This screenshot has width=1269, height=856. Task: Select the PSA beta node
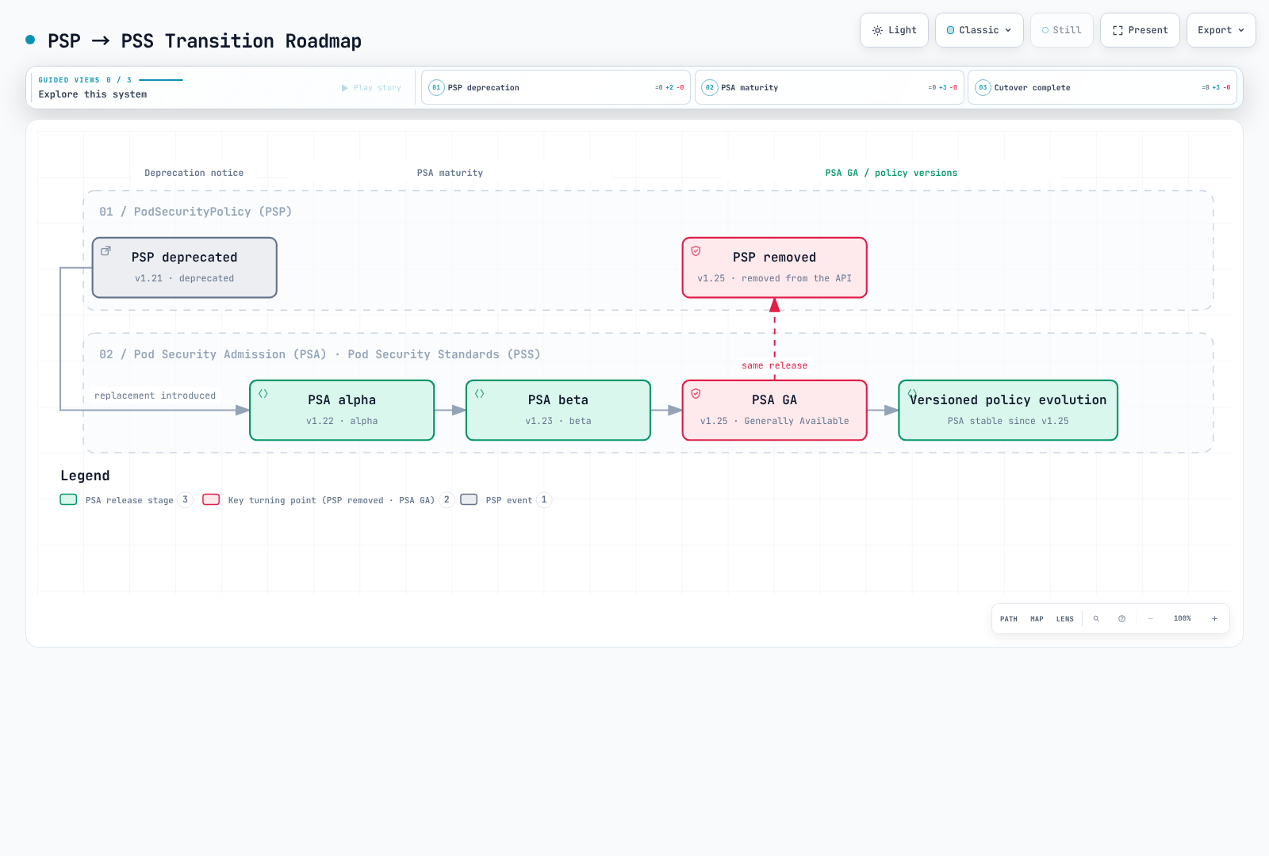click(558, 411)
